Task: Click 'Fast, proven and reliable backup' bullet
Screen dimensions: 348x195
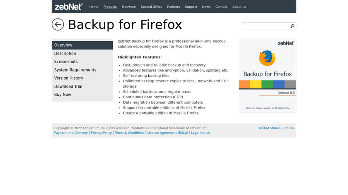Action: [x=164, y=65]
